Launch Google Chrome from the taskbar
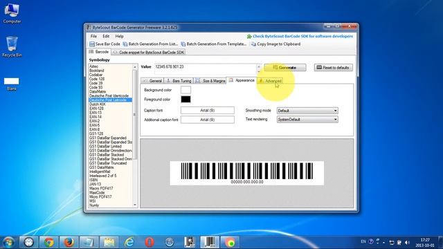Viewport: 443px width, 249px height. 48,242
